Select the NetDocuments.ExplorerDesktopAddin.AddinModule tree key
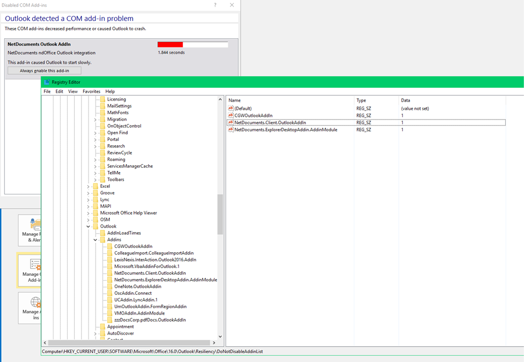Screen dimensions: 525x362 (166, 280)
